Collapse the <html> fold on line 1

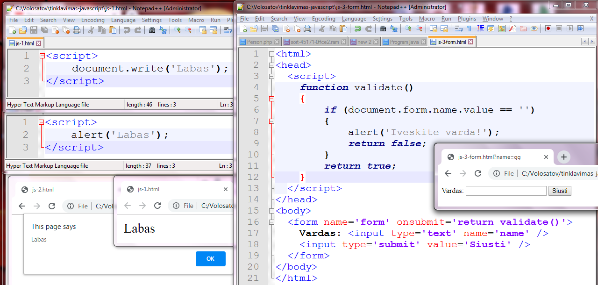coord(271,54)
